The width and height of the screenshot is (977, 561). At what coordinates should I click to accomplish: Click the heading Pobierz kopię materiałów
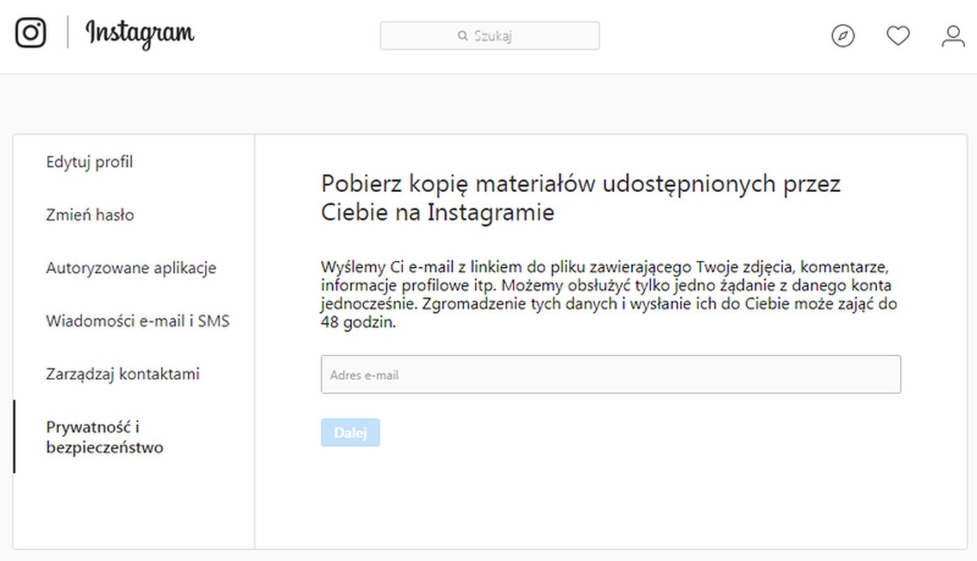pyautogui.click(x=581, y=197)
